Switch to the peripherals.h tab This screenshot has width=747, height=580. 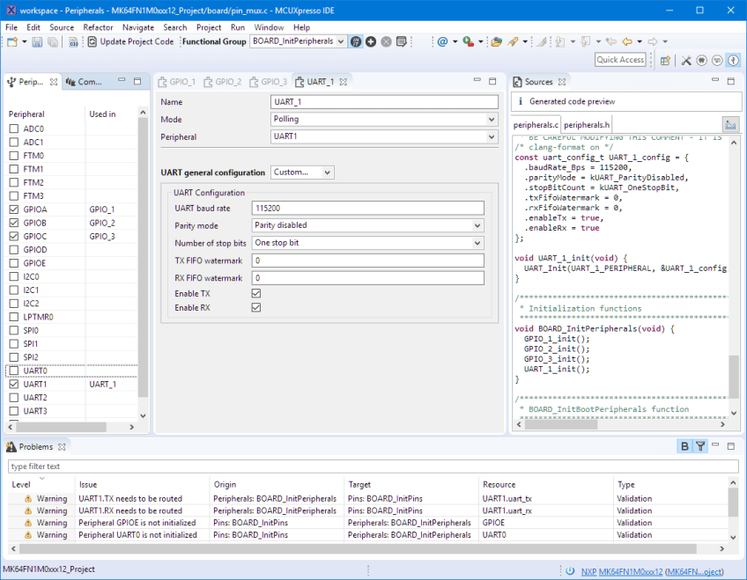588,125
